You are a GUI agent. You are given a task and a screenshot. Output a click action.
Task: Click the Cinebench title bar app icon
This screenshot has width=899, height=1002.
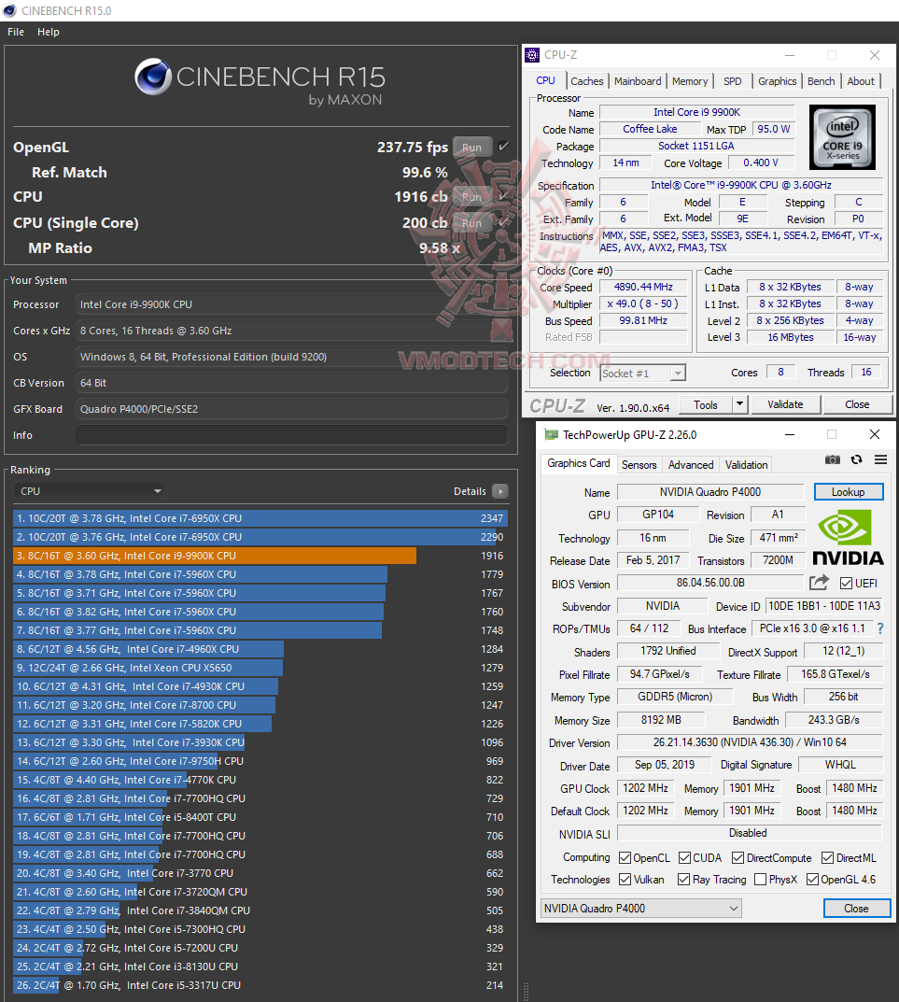[9, 11]
